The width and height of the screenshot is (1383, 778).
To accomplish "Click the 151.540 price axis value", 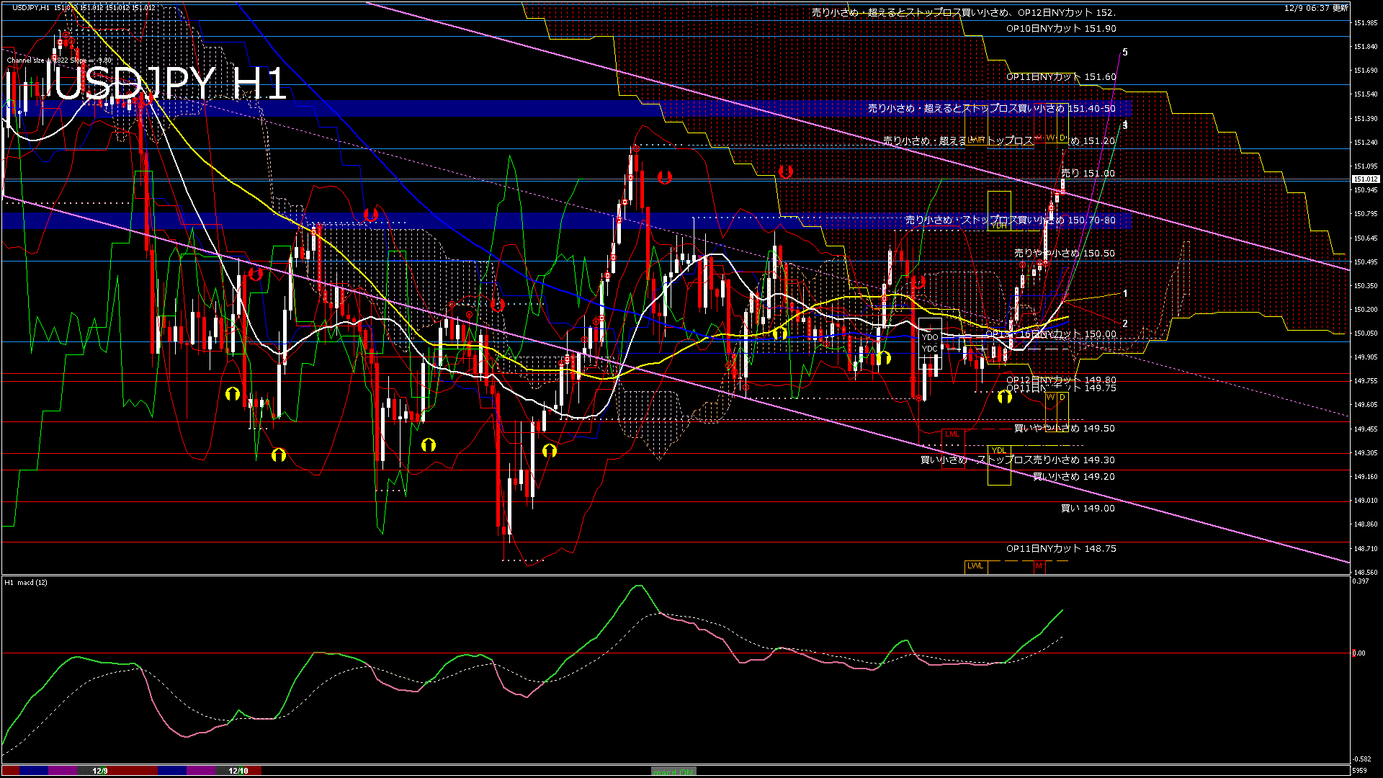I will [x=1366, y=94].
